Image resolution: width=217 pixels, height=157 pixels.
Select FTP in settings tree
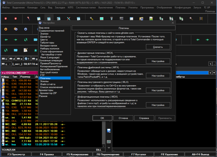click(x=42, y=75)
